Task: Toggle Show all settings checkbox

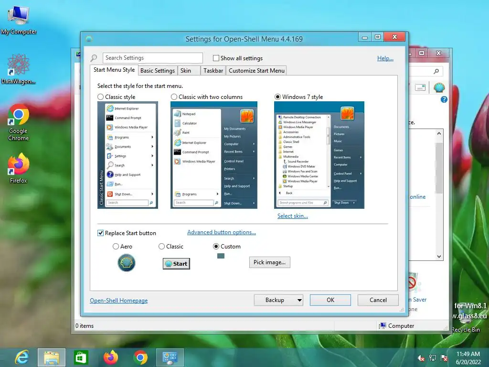Action: [x=216, y=58]
